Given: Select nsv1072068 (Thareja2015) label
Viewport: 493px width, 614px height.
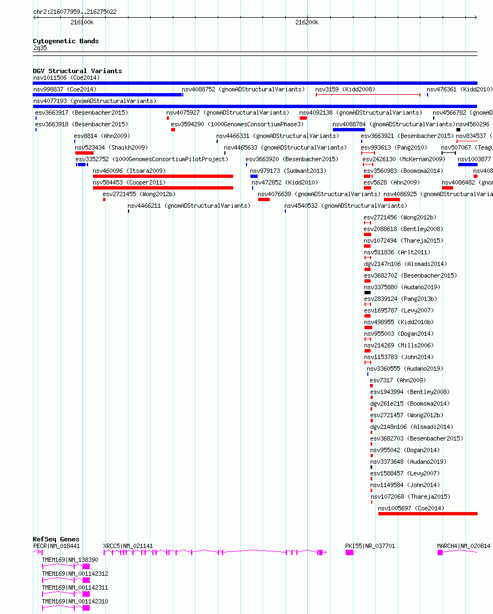Looking at the screenshot, I should point(410,497).
